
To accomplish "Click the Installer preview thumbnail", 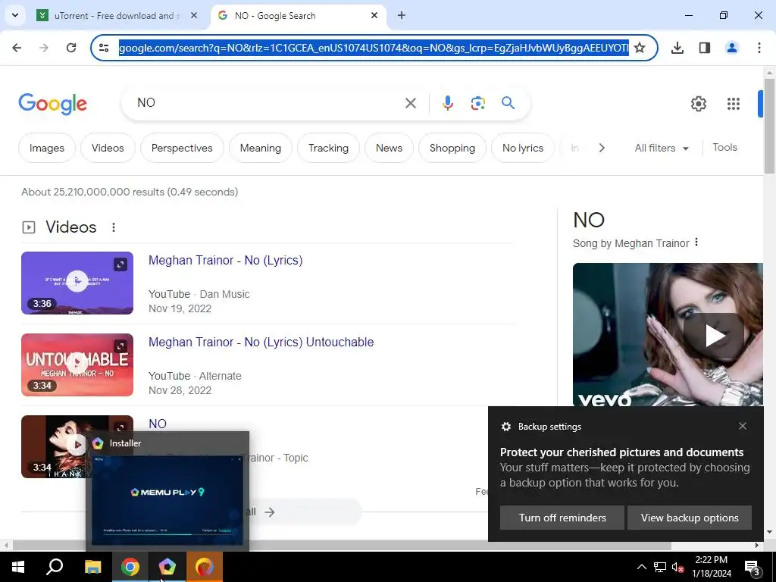I will [x=167, y=500].
